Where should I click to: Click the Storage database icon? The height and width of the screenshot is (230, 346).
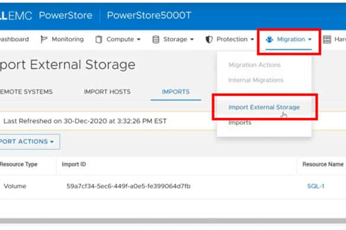pyautogui.click(x=156, y=40)
